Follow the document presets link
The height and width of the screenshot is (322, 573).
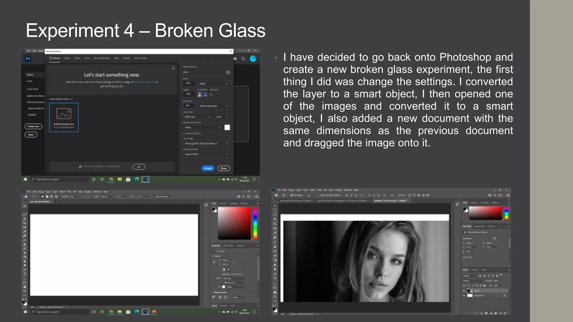click(x=144, y=82)
